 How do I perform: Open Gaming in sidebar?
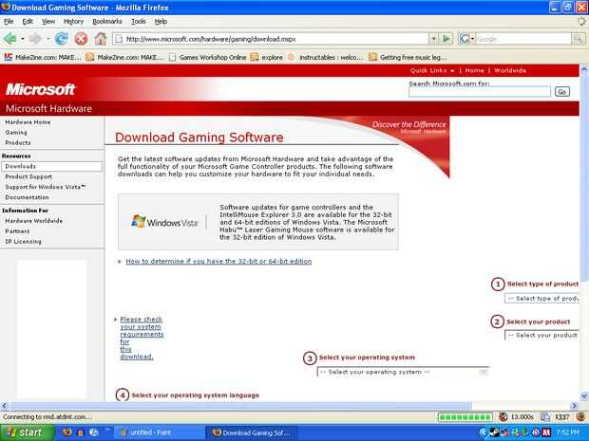pos(16,133)
